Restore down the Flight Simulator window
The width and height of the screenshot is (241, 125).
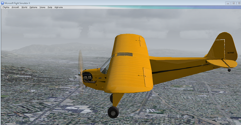coord(234,3)
